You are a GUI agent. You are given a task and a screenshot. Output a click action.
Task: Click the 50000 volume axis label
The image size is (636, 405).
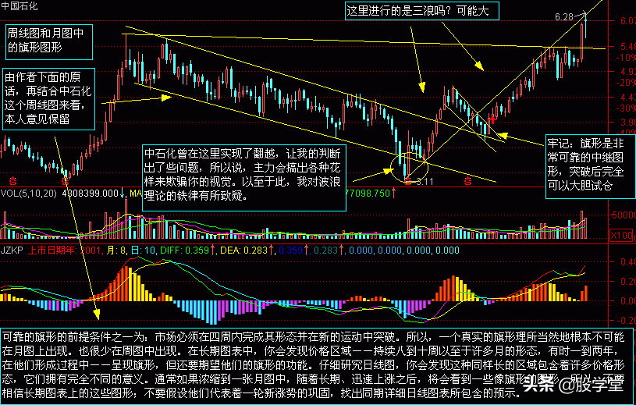[x=624, y=215]
